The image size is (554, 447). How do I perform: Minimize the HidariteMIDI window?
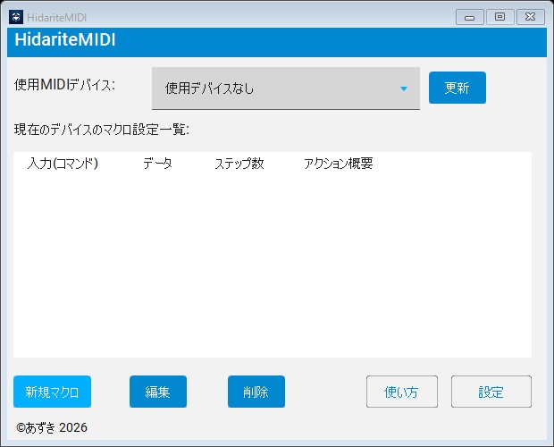(x=469, y=17)
